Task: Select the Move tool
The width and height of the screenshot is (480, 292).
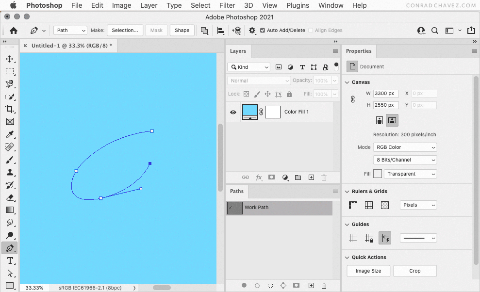Action: pos(10,59)
